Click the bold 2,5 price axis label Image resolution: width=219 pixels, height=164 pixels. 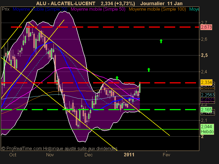tap(204, 55)
